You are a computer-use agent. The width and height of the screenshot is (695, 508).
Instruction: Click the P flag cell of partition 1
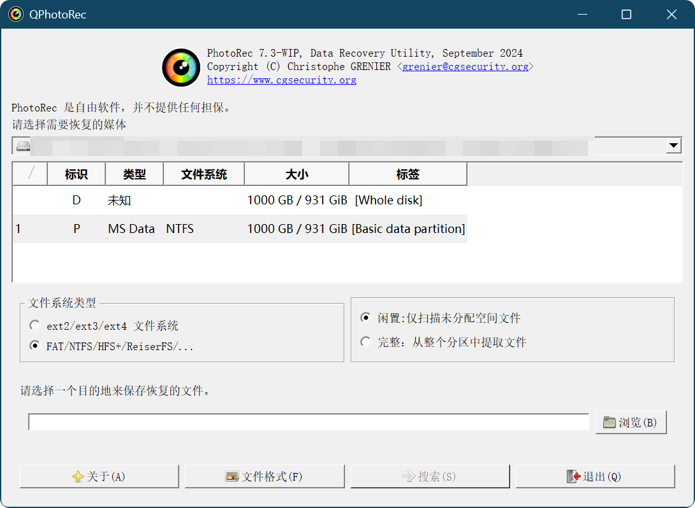coord(77,229)
